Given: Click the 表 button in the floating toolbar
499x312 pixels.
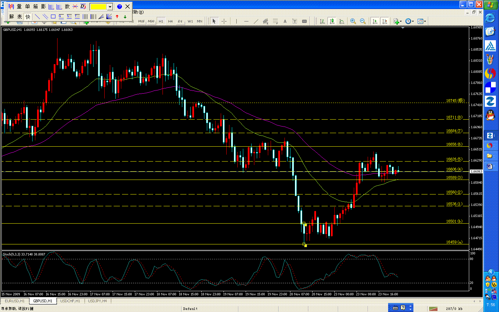Looking at the screenshot, I should coord(20,17).
